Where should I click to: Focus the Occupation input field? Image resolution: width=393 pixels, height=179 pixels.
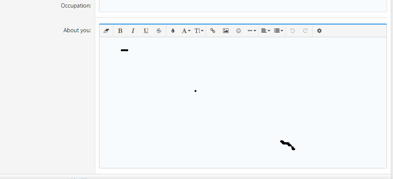pyautogui.click(x=243, y=6)
